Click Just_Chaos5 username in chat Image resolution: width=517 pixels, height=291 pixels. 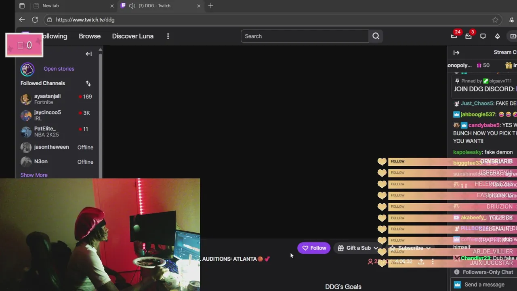pos(477,103)
